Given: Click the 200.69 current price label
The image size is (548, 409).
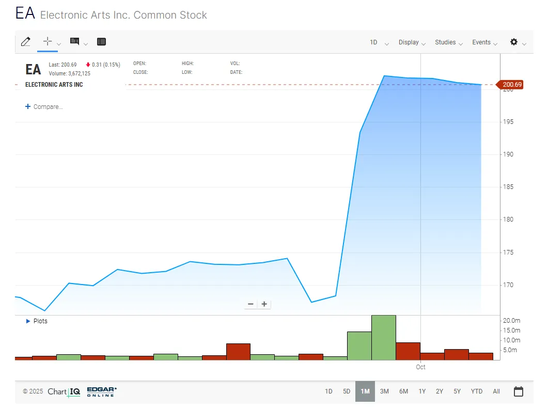Looking at the screenshot, I should 510,85.
